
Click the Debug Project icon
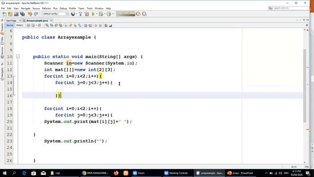coord(101,14)
